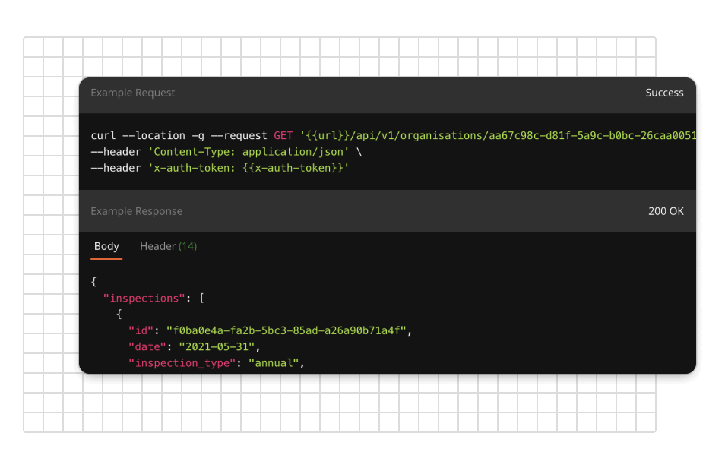Switch to the Body tab

[106, 246]
